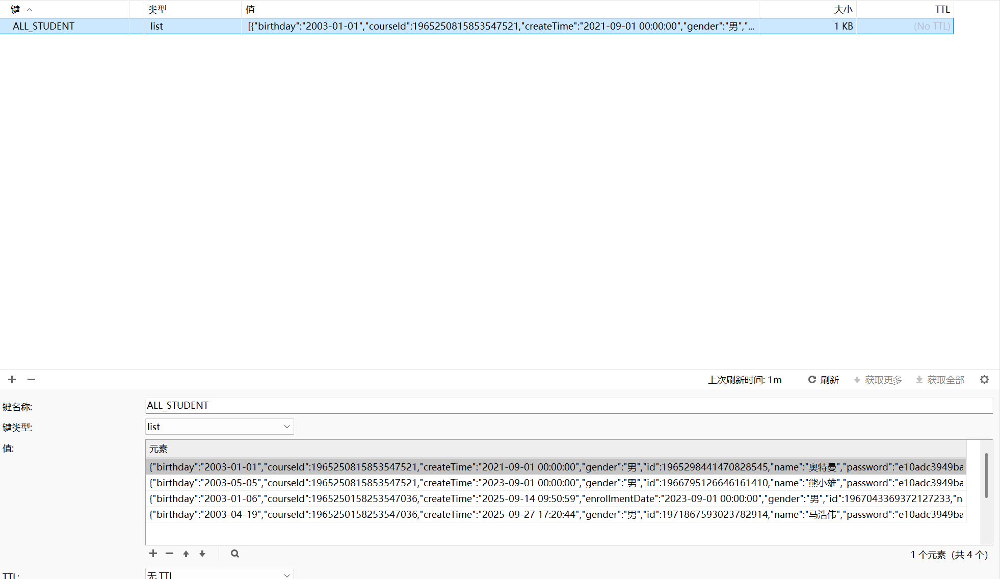Click the 大小 column header
Screen dimensions: 1002x579
click(x=842, y=9)
